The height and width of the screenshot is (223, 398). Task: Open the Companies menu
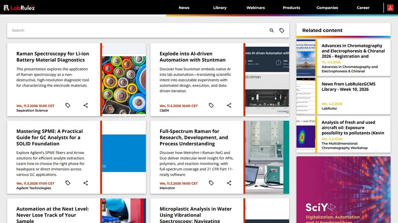tap(327, 8)
